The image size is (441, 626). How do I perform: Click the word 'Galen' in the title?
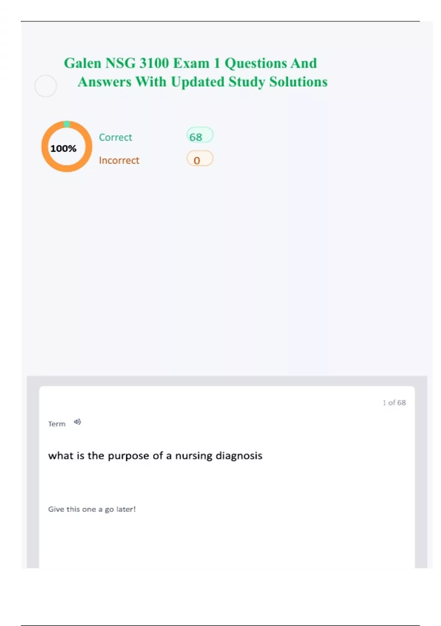(x=83, y=63)
